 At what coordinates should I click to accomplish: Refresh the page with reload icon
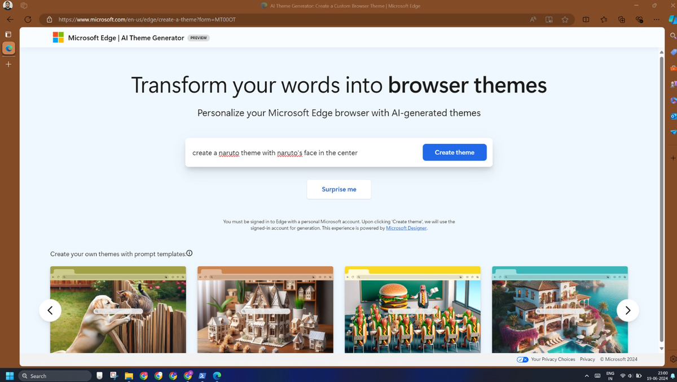pyautogui.click(x=28, y=19)
